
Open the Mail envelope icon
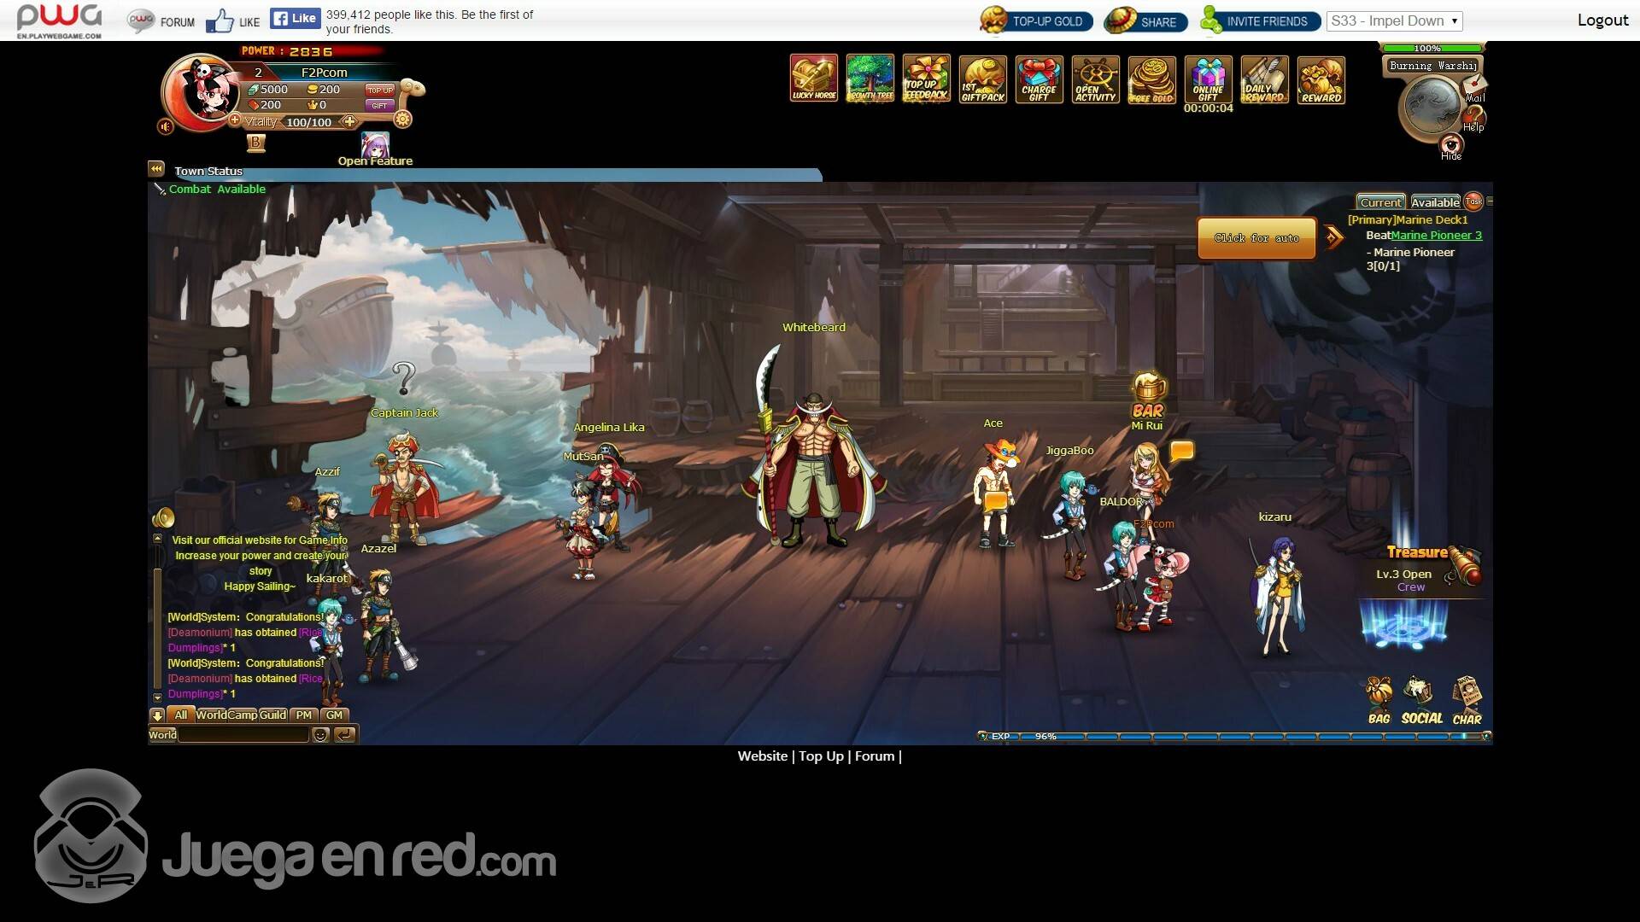[x=1475, y=85]
